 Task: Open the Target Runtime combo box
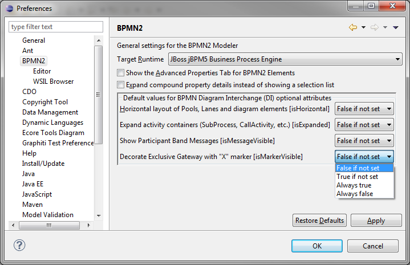[285, 59]
